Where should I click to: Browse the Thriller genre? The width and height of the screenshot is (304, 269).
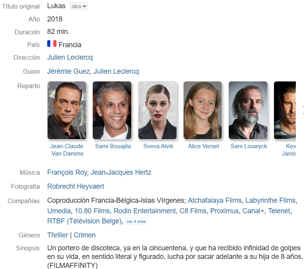pos(58,235)
